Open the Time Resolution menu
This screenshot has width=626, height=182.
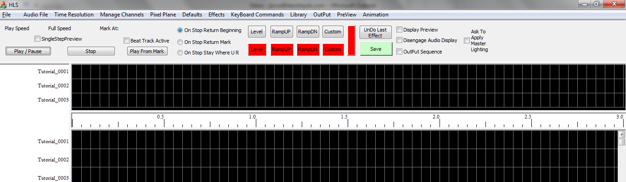tap(74, 15)
